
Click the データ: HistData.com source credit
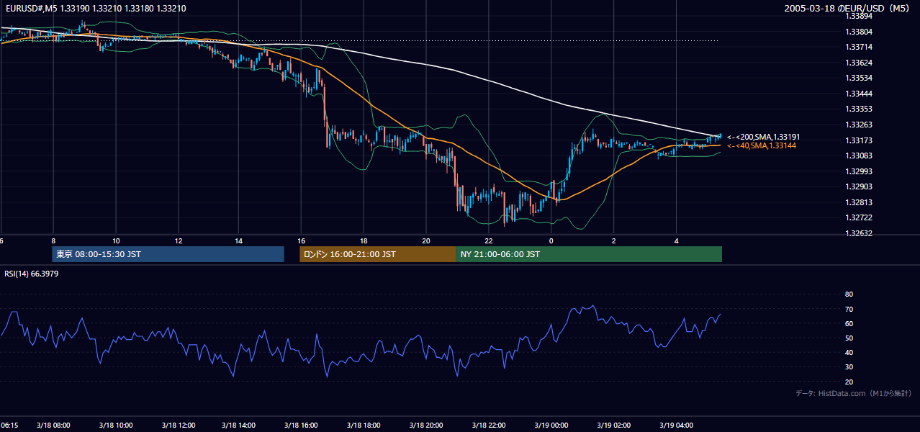coord(854,393)
